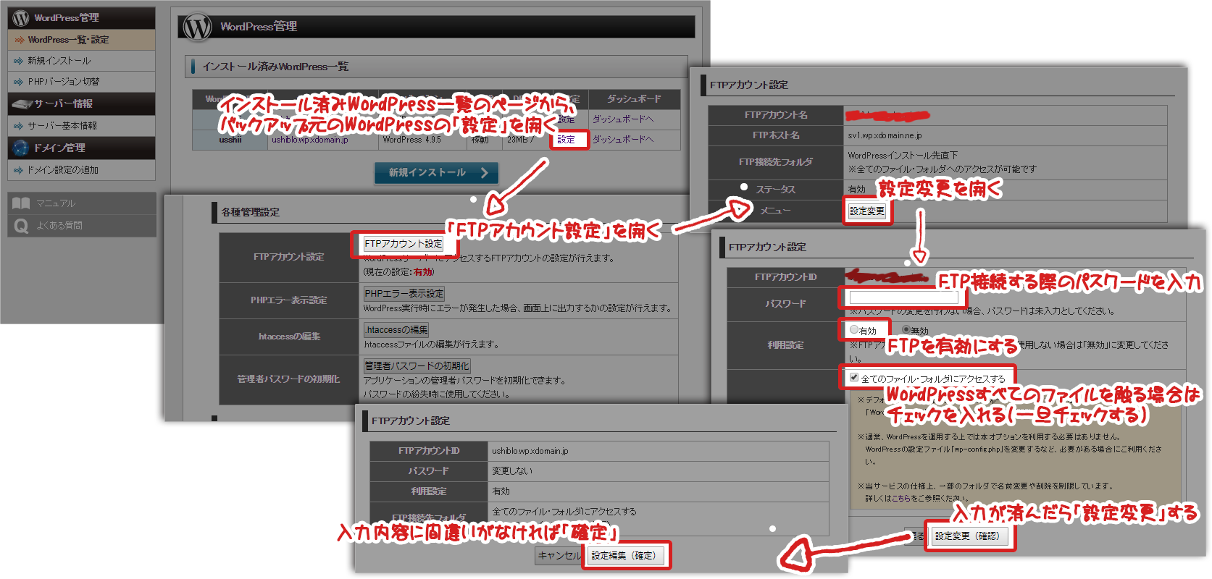Open the こちら link in the notes
Image resolution: width=1212 pixels, height=579 pixels.
pyautogui.click(x=901, y=499)
